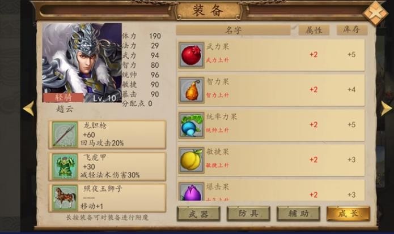Select the blue 统率力果 radish icon
This screenshot has width=394, height=234.
pos(191,125)
